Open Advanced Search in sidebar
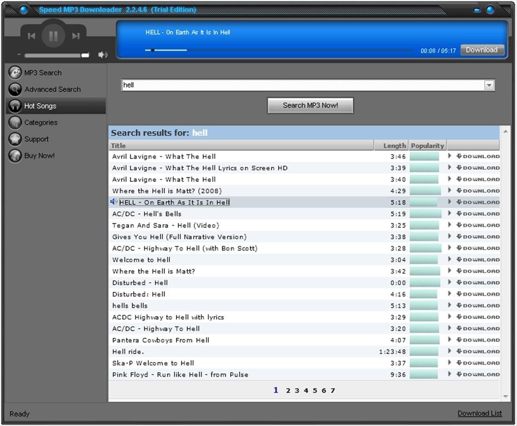This screenshot has width=517, height=426. [x=52, y=89]
